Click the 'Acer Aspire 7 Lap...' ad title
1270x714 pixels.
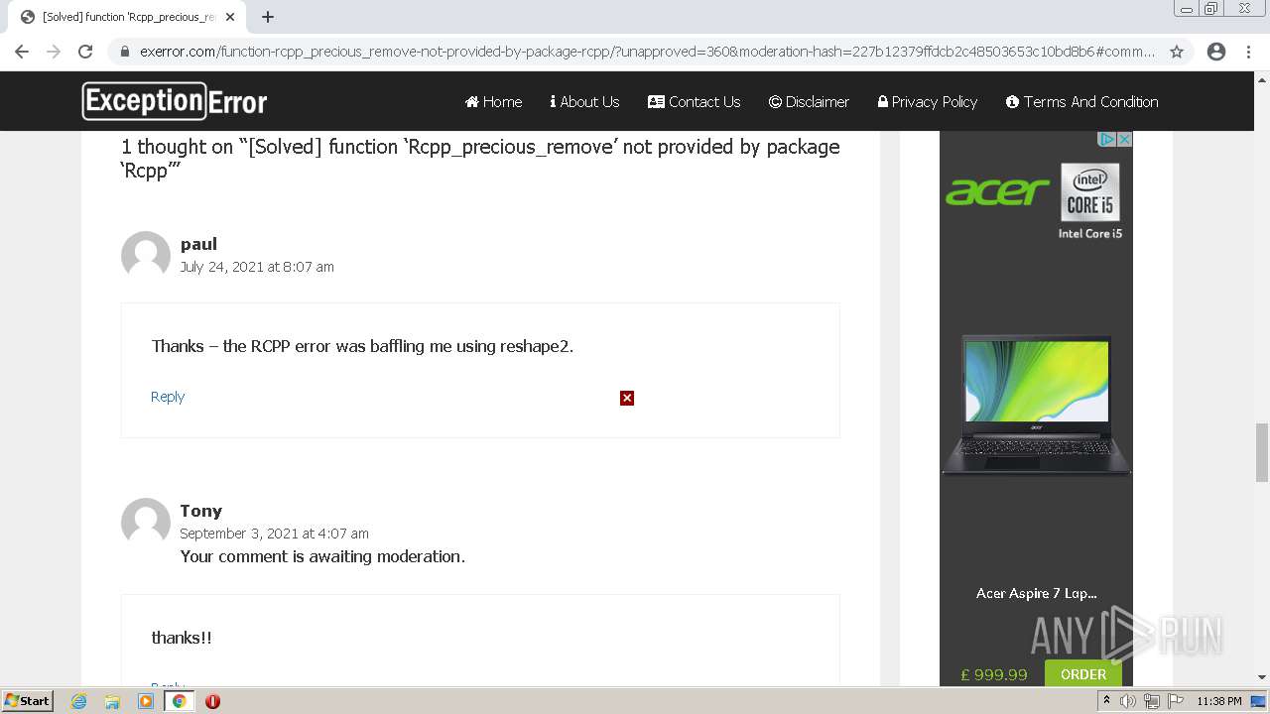[1037, 593]
